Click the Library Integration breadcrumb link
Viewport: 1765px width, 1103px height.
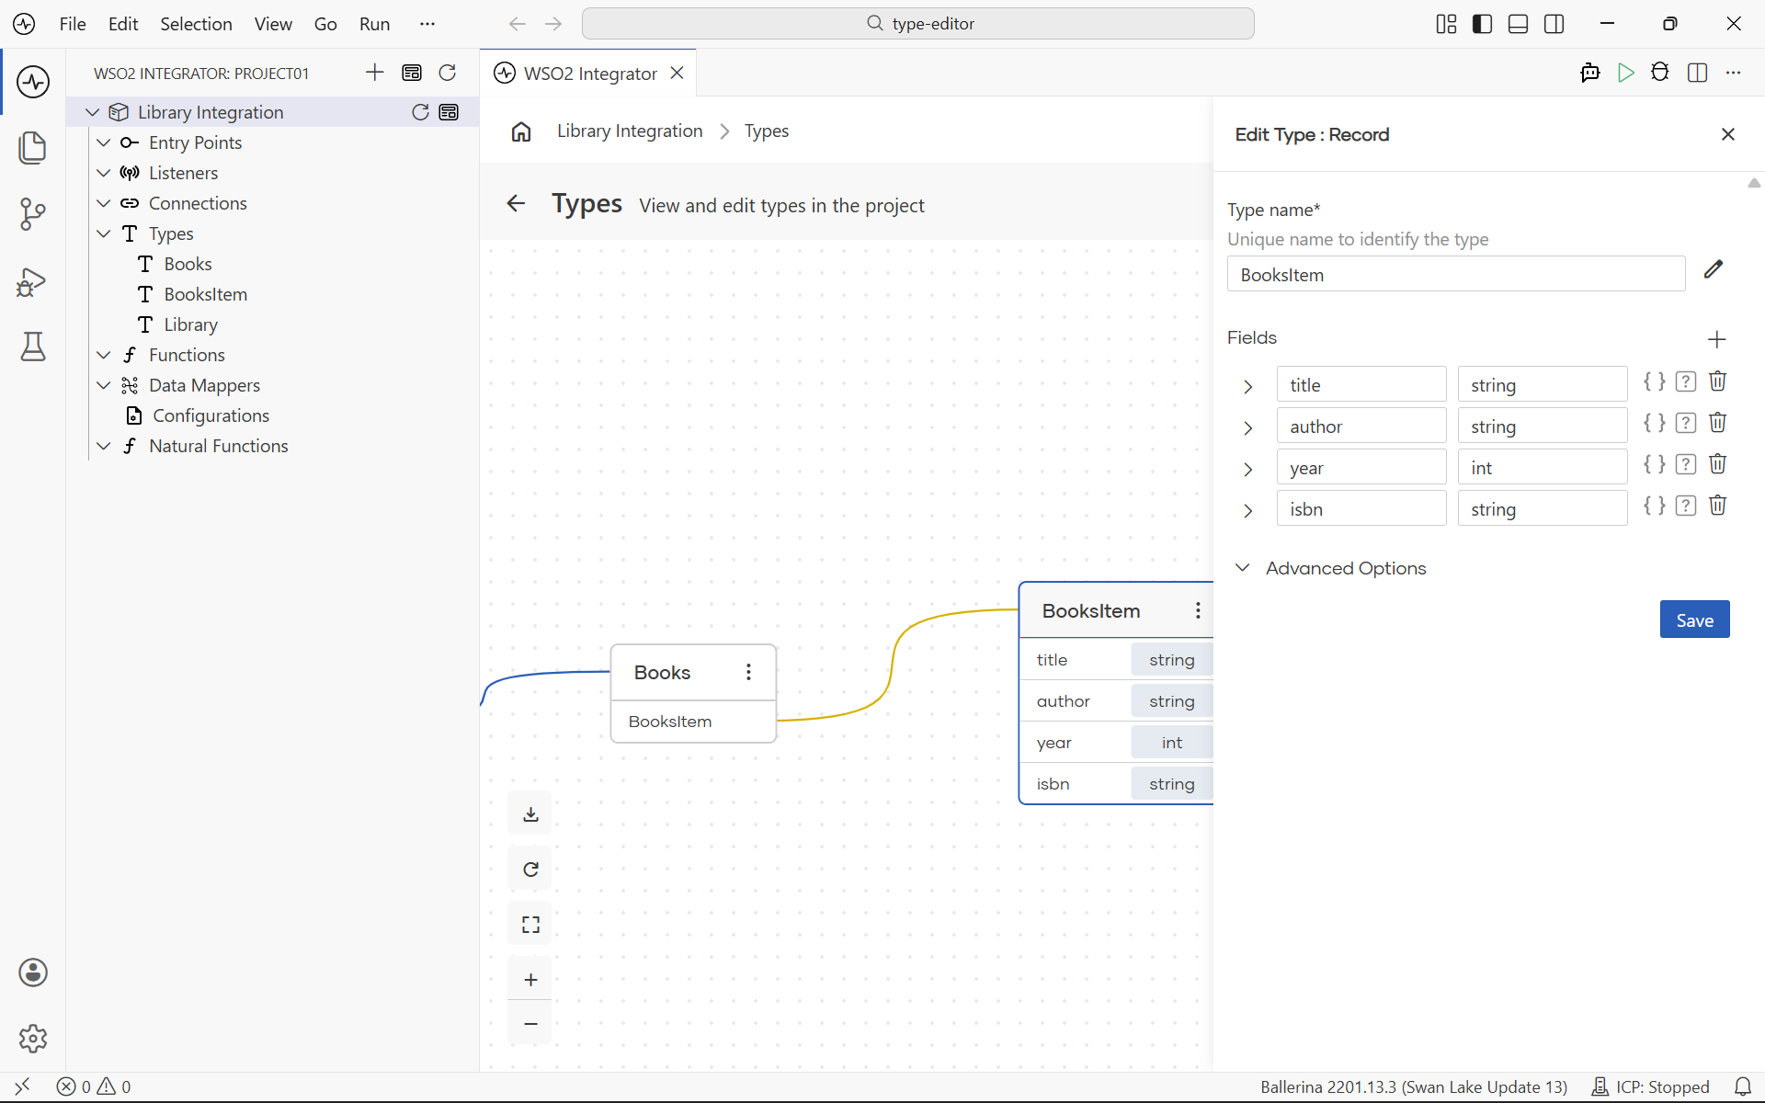630,131
